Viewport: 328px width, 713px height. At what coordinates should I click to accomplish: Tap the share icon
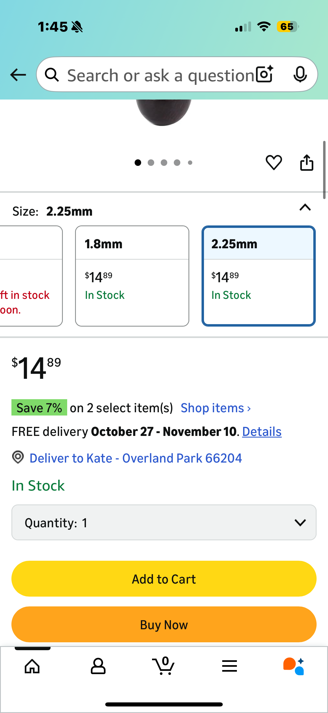coord(307,162)
